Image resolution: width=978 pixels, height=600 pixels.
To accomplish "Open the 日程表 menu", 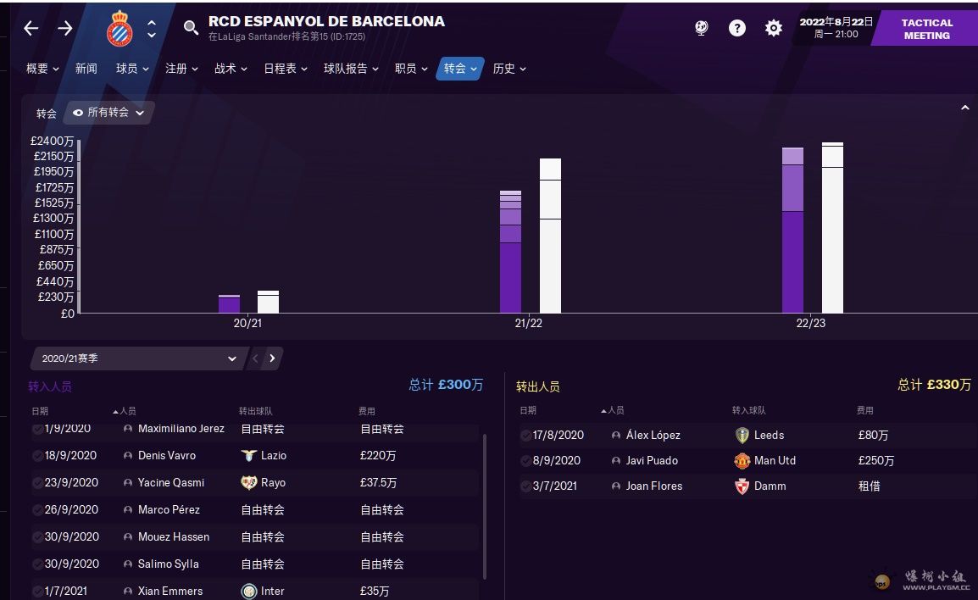I will [286, 69].
